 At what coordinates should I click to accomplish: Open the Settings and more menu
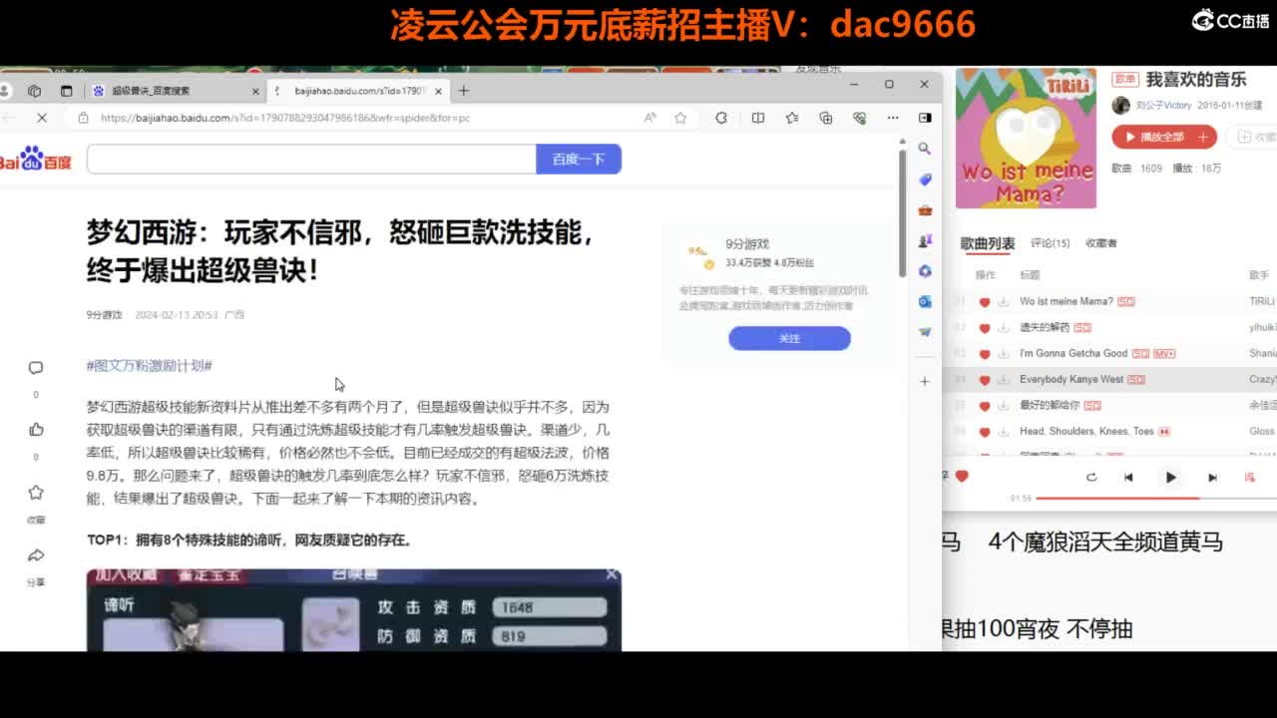892,118
